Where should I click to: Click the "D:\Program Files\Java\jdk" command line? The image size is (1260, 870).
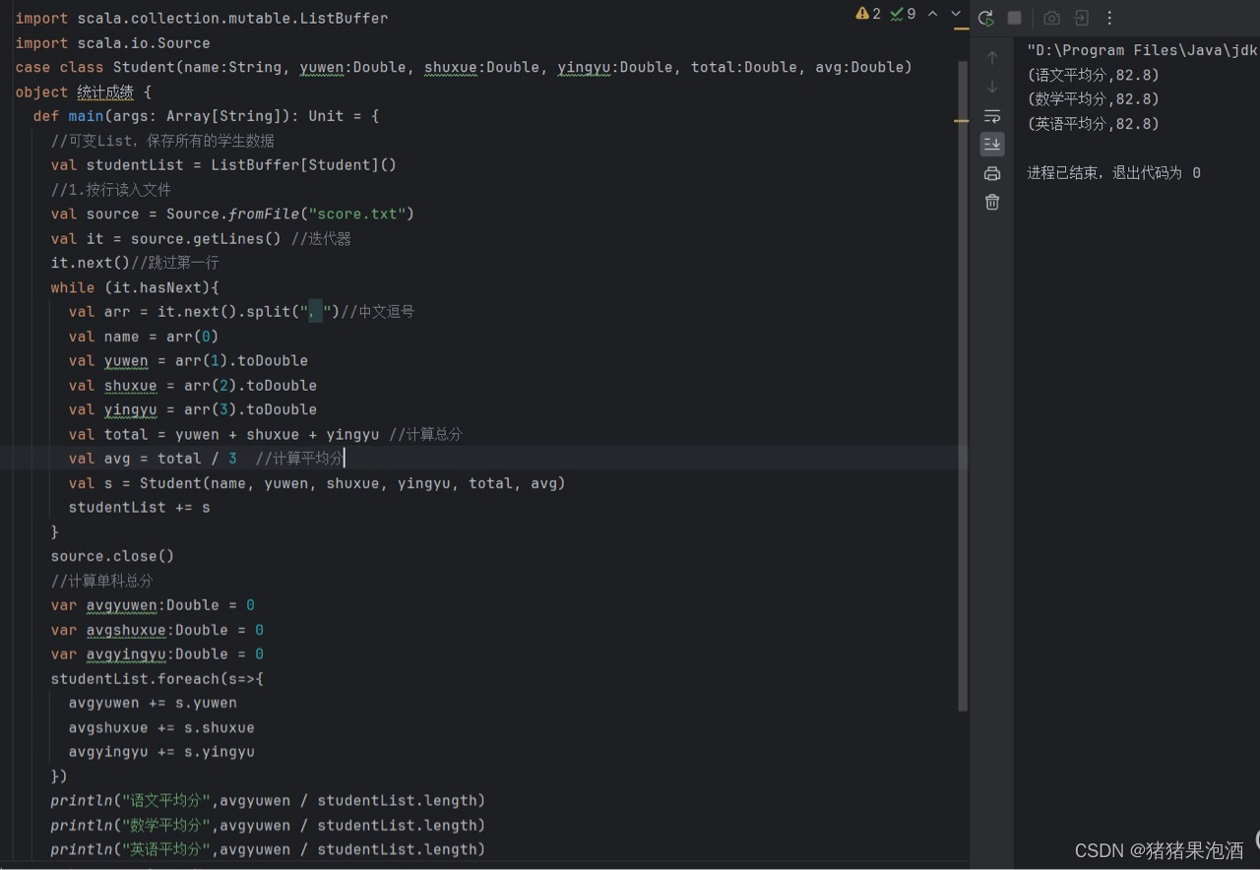coord(1142,50)
